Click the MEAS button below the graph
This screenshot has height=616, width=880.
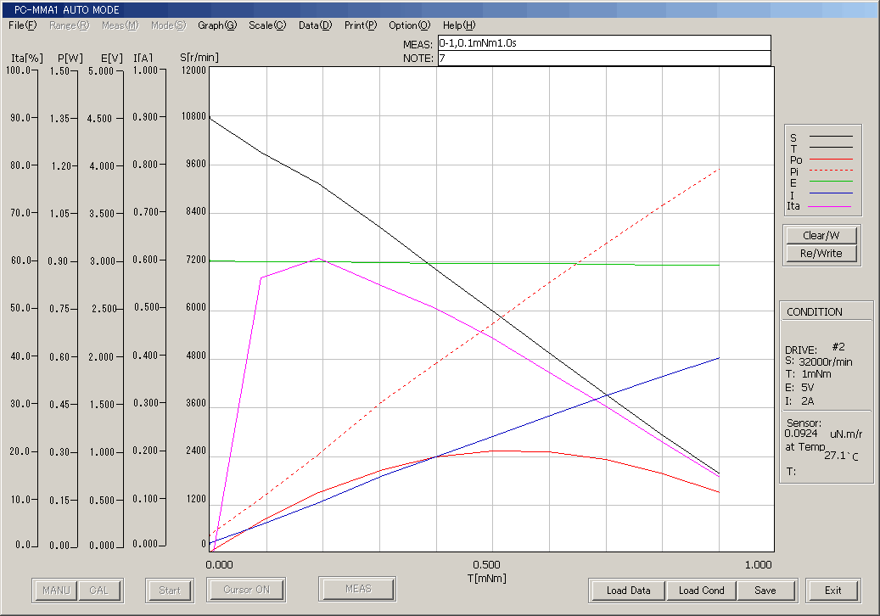358,589
